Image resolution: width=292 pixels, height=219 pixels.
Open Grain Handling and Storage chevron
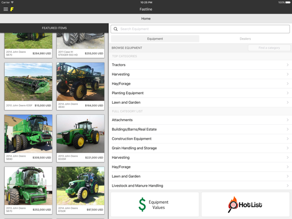pyautogui.click(x=288, y=148)
